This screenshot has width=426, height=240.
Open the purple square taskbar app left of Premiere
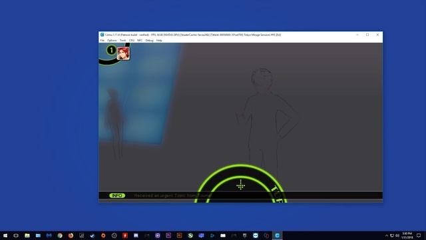158,235
